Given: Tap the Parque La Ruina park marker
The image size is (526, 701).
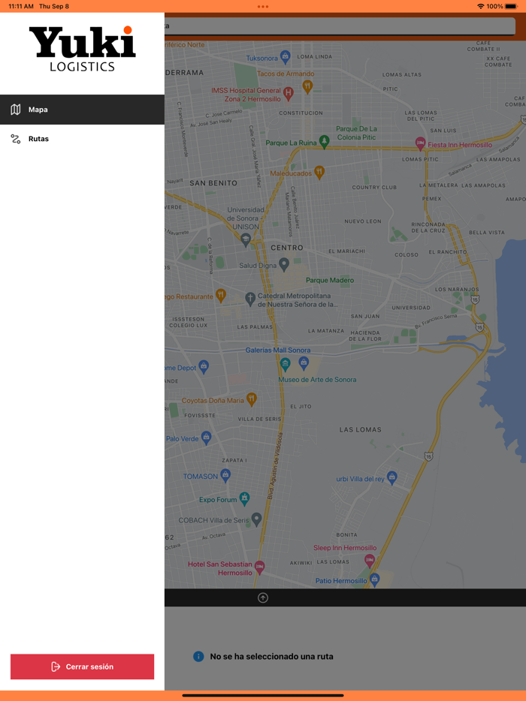Looking at the screenshot, I should click(x=324, y=141).
